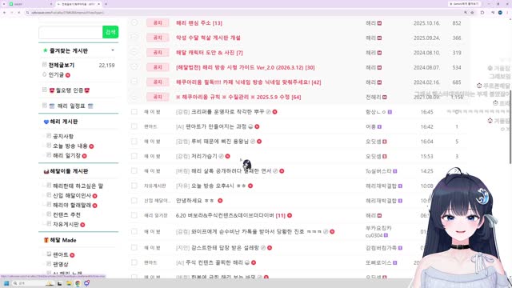Image resolution: width=512 pixels, height=288 pixels.
Task: Open notice 해리 방송 시청 가이드 Ver_2.0
Action: (246, 67)
